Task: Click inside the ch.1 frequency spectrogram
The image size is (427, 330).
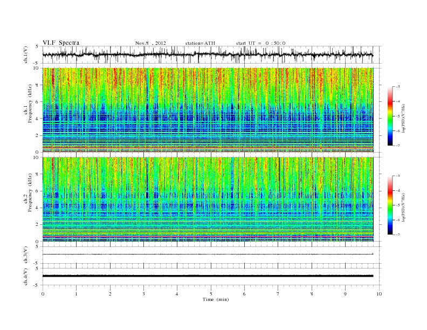Action: coord(208,110)
